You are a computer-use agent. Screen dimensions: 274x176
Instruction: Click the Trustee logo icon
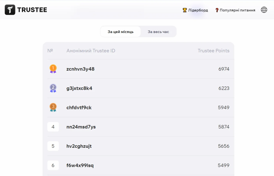click(x=10, y=10)
